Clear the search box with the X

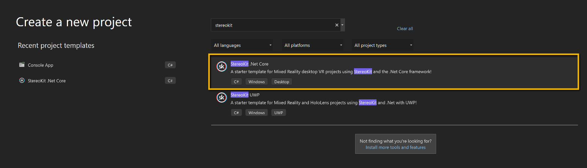[x=337, y=25]
